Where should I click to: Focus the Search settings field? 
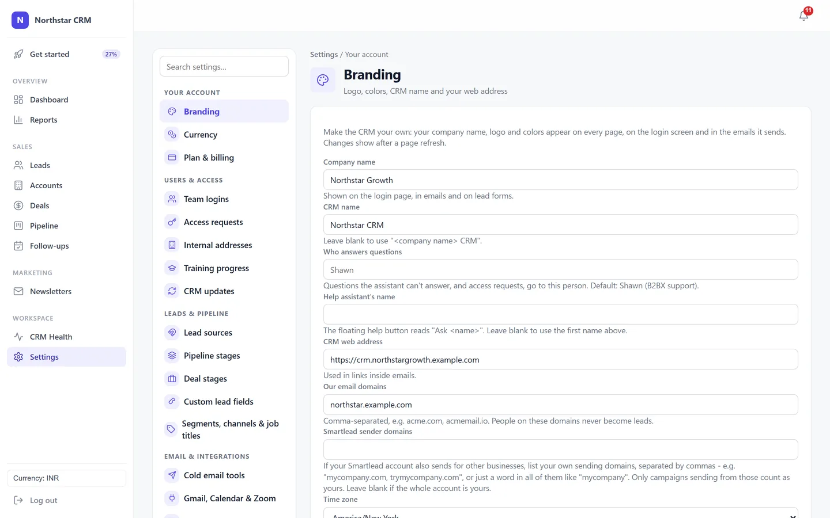[224, 66]
